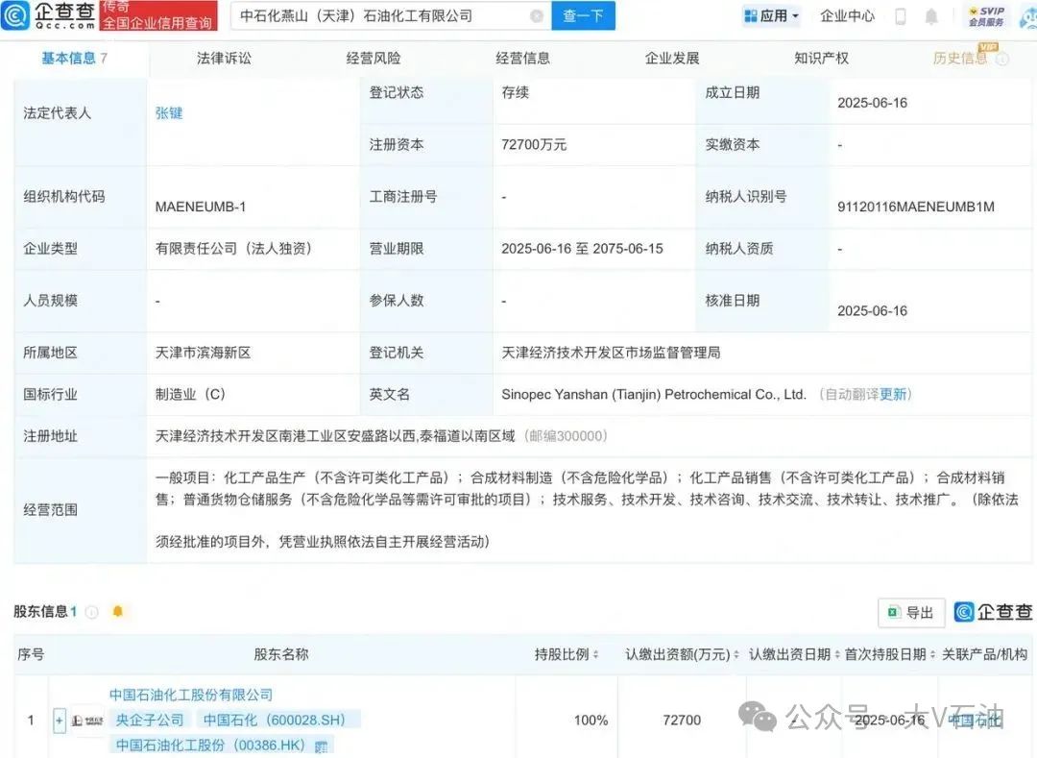This screenshot has width=1037, height=758.
Task: Click the 企查查 logo at top left
Action: tap(48, 15)
